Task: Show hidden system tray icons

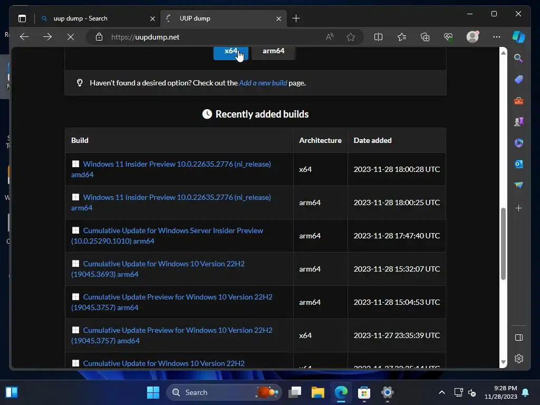Action: (x=442, y=392)
